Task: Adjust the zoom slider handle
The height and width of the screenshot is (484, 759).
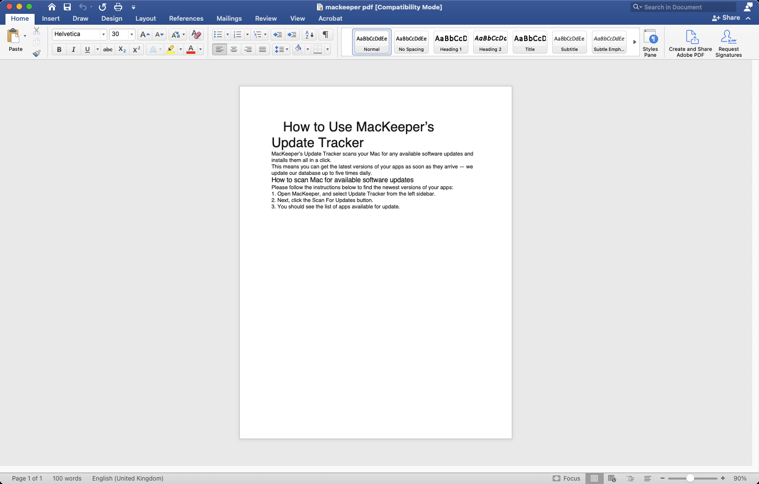Action: 690,478
